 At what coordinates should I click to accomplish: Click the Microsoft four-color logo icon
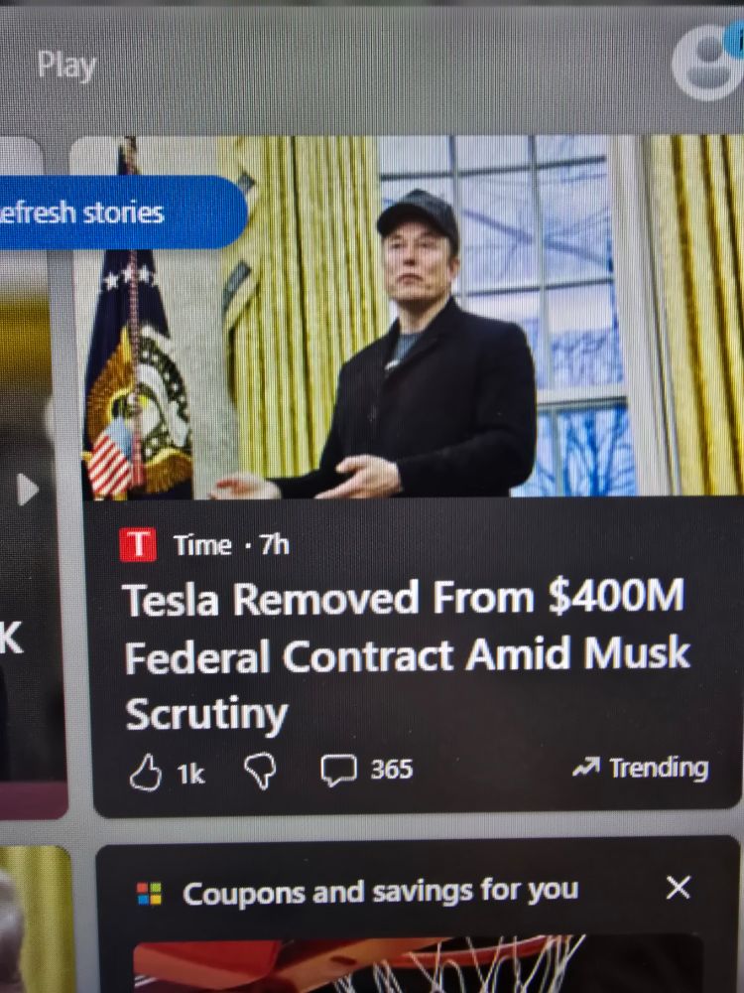click(x=150, y=895)
